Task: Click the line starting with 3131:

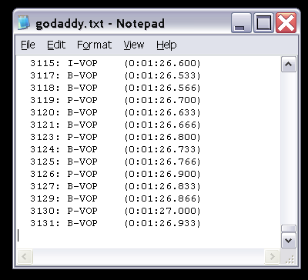Action: [x=115, y=223]
